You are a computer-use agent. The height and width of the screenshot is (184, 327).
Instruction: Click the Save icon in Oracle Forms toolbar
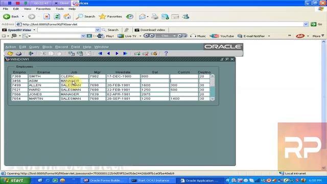(x=10, y=54)
